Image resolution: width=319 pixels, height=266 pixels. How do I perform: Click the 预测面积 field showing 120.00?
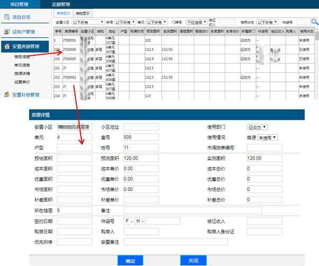click(141, 158)
